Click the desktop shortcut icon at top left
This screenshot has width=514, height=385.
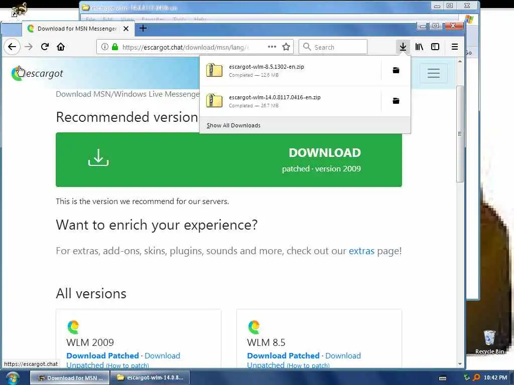pos(19,9)
